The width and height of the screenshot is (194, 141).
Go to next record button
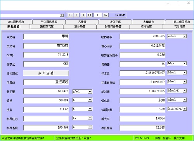pyautogui.click(x=83, y=15)
